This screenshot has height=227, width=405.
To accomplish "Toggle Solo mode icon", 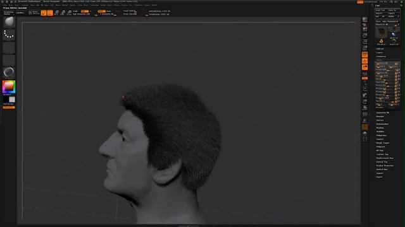I will click(x=364, y=133).
